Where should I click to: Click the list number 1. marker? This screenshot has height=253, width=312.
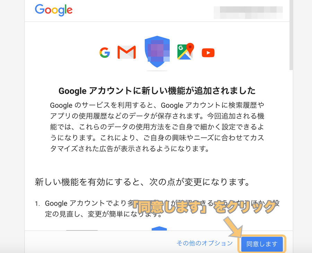[37, 203]
